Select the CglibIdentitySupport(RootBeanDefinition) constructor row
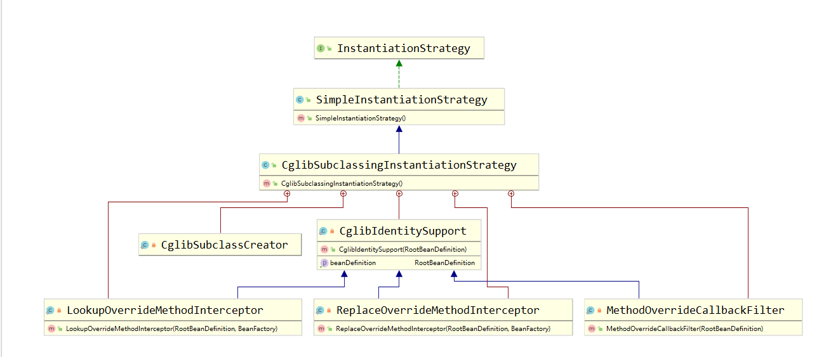The image size is (831, 357). pyautogui.click(x=402, y=249)
